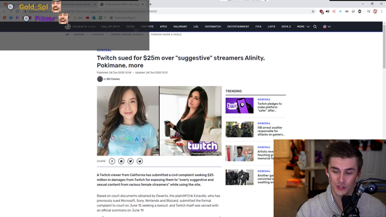Reload the page with the refresh icon

coord(17,11)
